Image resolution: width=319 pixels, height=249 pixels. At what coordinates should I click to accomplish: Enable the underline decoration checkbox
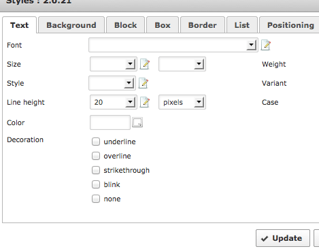point(96,142)
